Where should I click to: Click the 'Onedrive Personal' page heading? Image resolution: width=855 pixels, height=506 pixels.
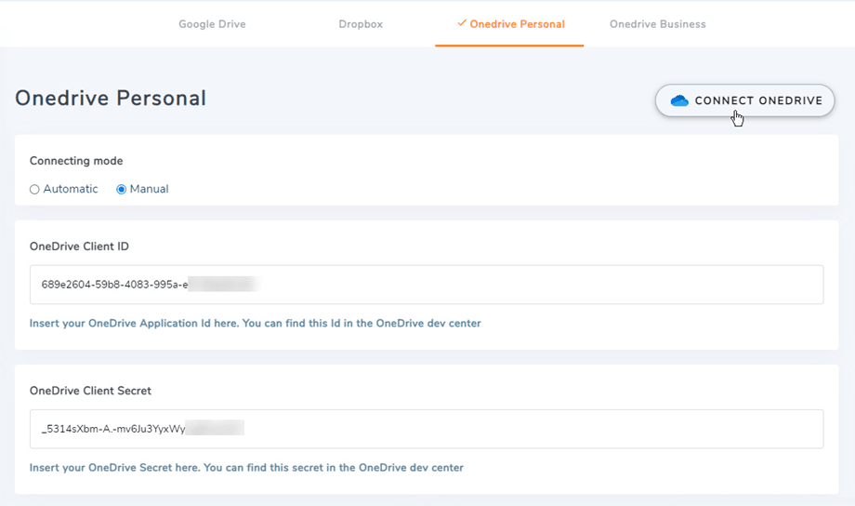point(111,99)
